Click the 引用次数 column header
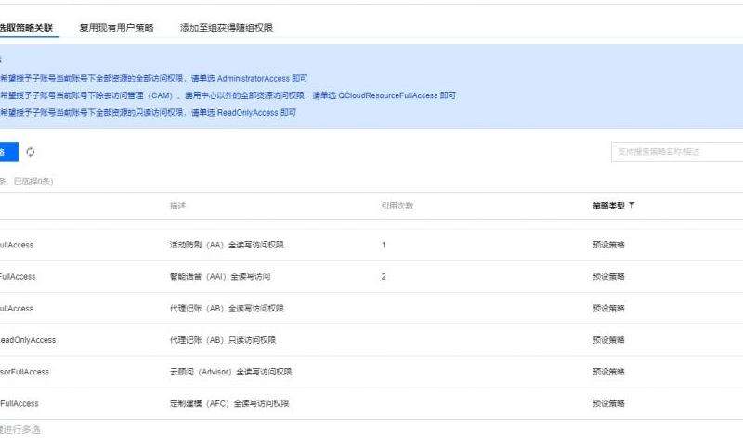This screenshot has height=444, width=743. (x=397, y=205)
